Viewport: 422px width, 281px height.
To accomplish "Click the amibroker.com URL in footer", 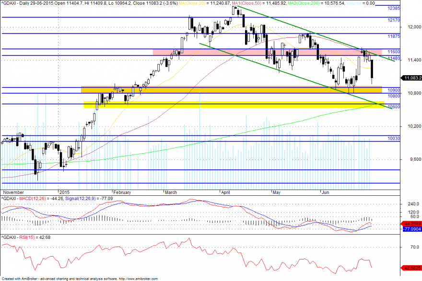I will (138, 279).
